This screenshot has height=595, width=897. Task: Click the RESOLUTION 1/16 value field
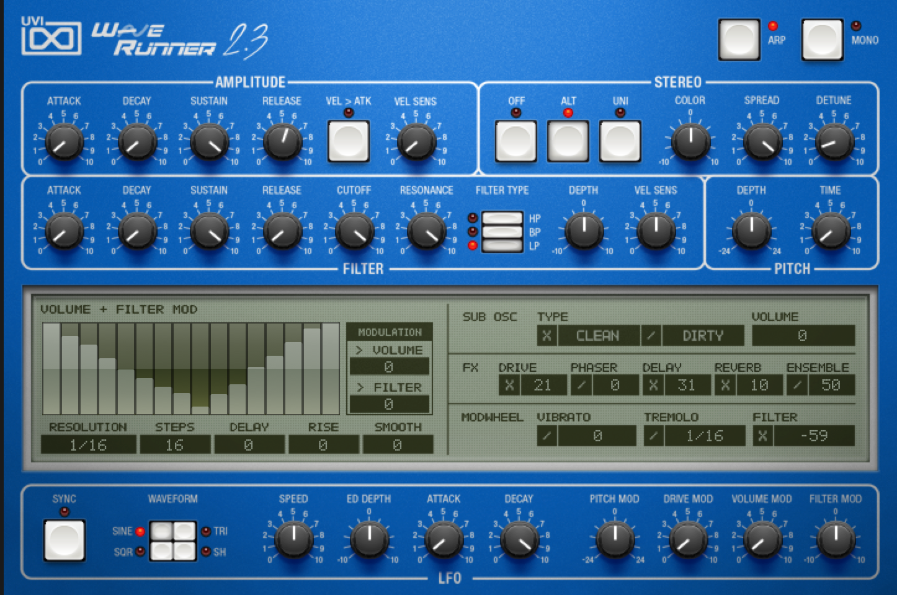click(89, 444)
